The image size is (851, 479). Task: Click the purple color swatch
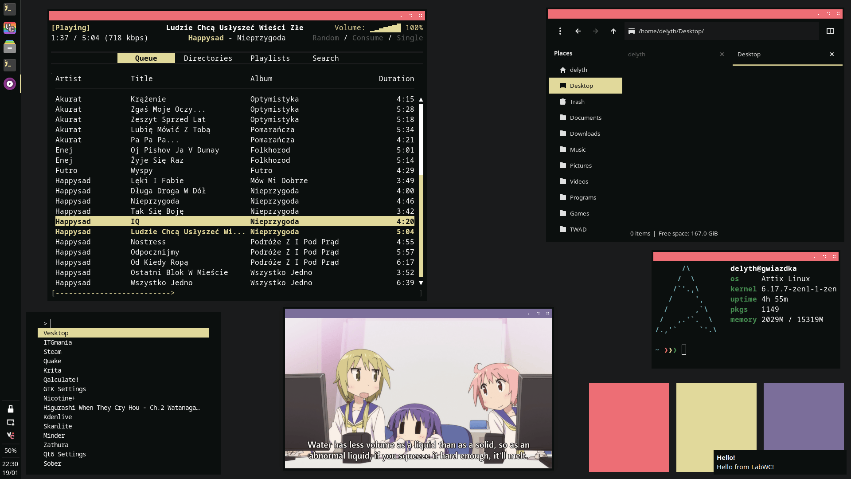(x=803, y=416)
